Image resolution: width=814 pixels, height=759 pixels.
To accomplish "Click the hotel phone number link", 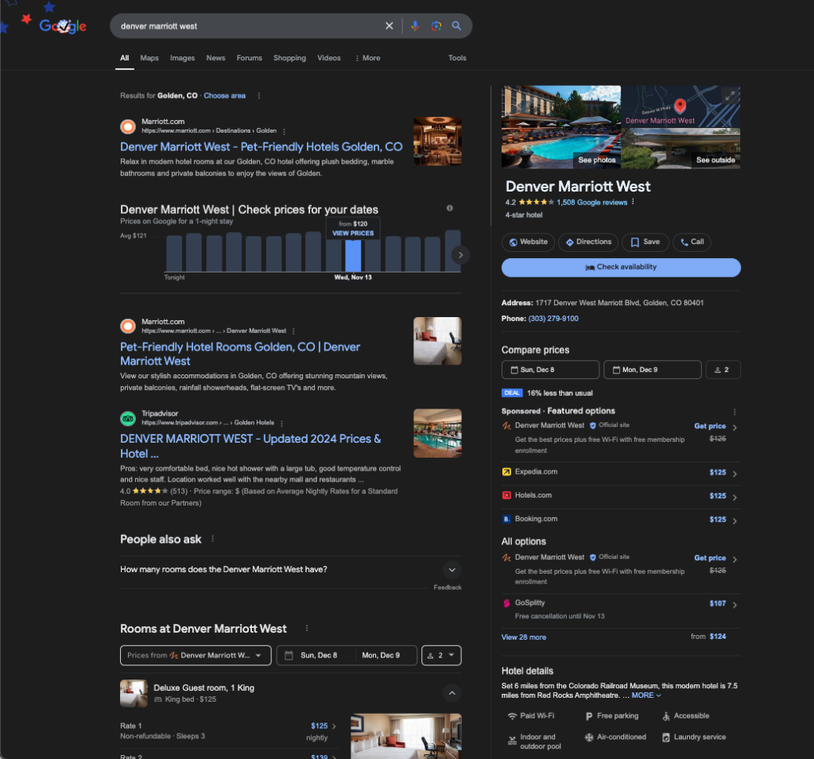I will [x=553, y=319].
